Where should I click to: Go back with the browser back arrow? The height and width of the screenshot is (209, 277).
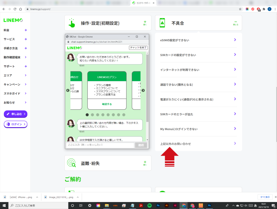4,9
